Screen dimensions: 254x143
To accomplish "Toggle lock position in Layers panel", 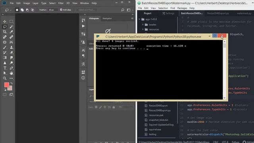I will click(x=105, y=107).
